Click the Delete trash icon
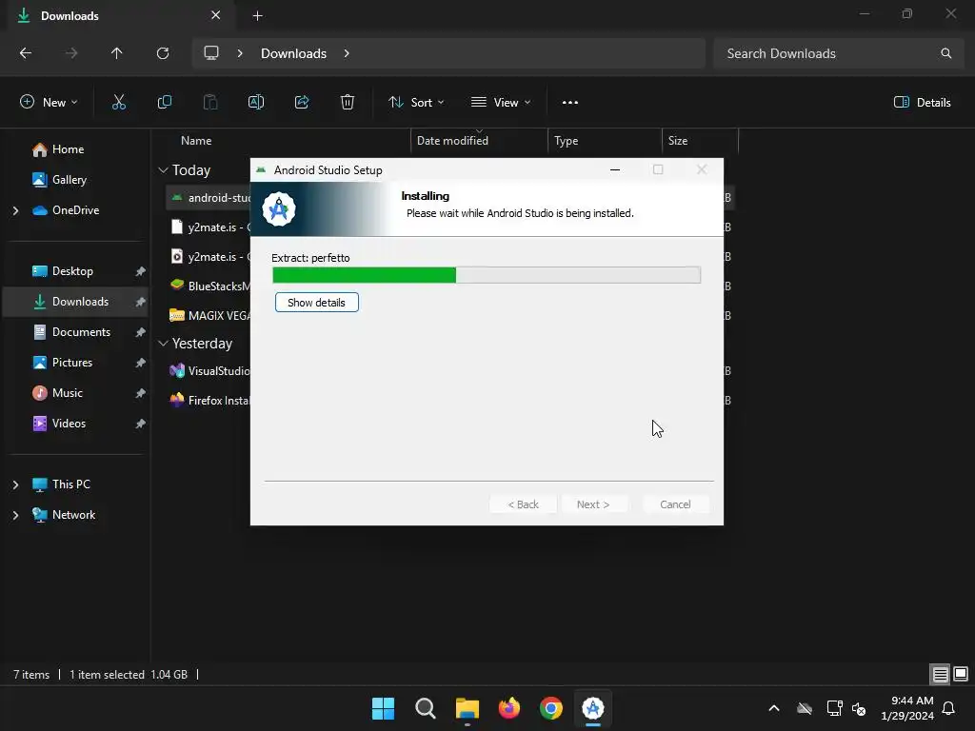This screenshot has height=731, width=975. 348,103
